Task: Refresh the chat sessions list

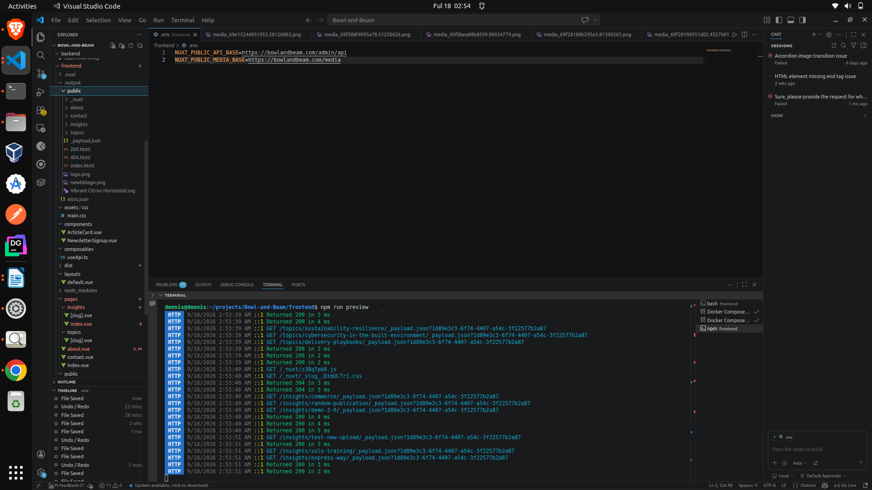Action: 834,45
